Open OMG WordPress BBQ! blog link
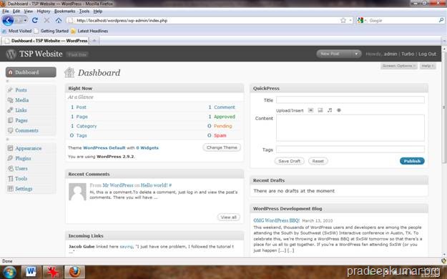Image resolution: width=447 pixels, height=279 pixels. pyautogui.click(x=276, y=220)
